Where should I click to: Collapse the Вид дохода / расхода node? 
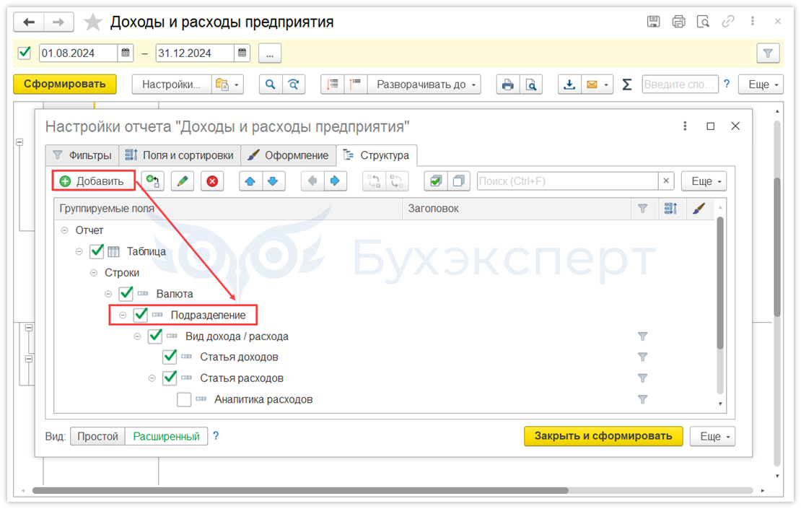(137, 336)
